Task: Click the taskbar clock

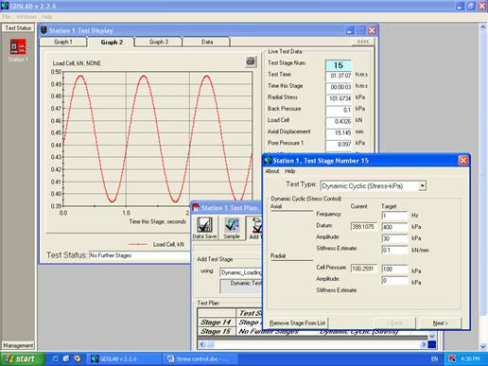Action: point(470,359)
